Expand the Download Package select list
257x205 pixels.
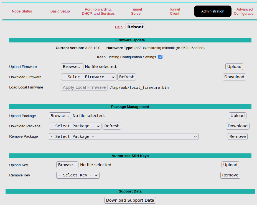(75, 126)
